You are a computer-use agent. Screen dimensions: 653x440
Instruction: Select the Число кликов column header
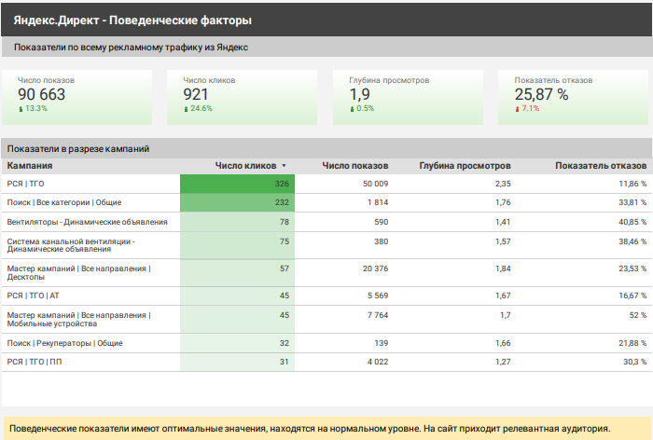pos(245,166)
